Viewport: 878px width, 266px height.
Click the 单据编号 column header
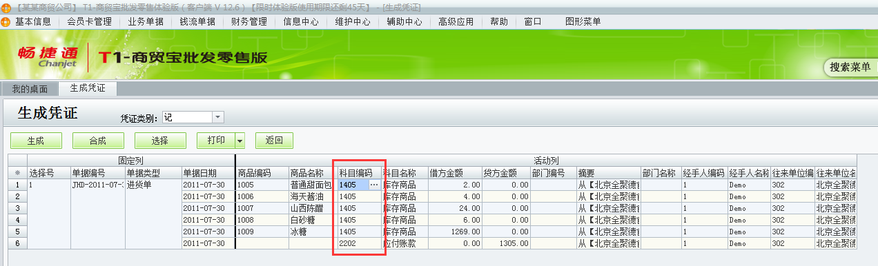tap(97, 172)
